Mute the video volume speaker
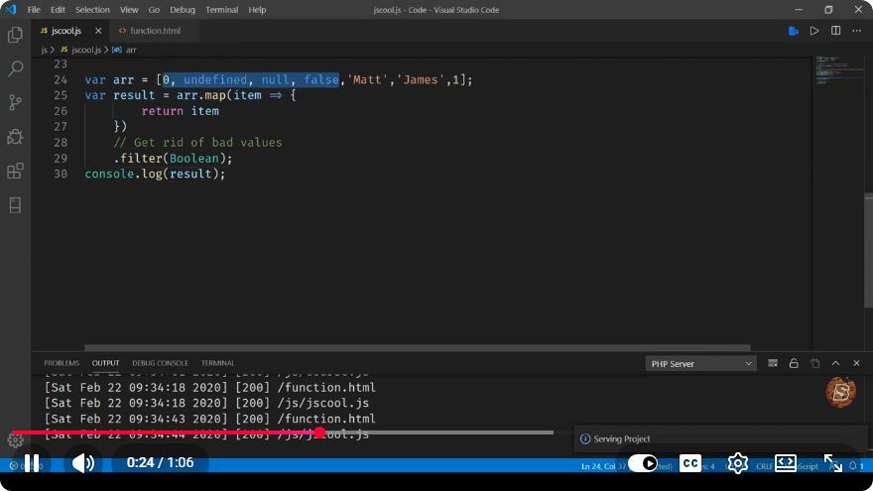Image resolution: width=873 pixels, height=491 pixels. tap(83, 462)
